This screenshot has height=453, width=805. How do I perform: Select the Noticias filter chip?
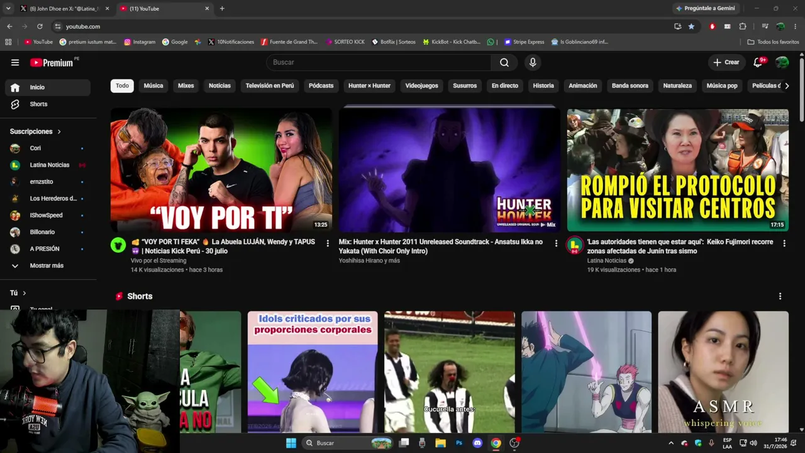pyautogui.click(x=219, y=86)
